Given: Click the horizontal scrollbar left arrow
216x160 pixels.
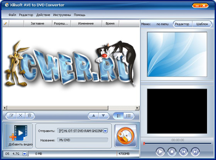Looking at the screenshot, I should (5, 108).
